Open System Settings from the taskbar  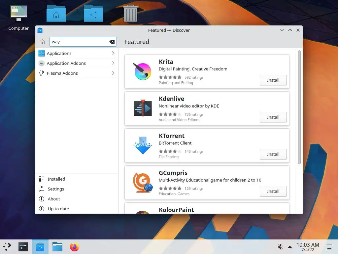click(x=23, y=247)
